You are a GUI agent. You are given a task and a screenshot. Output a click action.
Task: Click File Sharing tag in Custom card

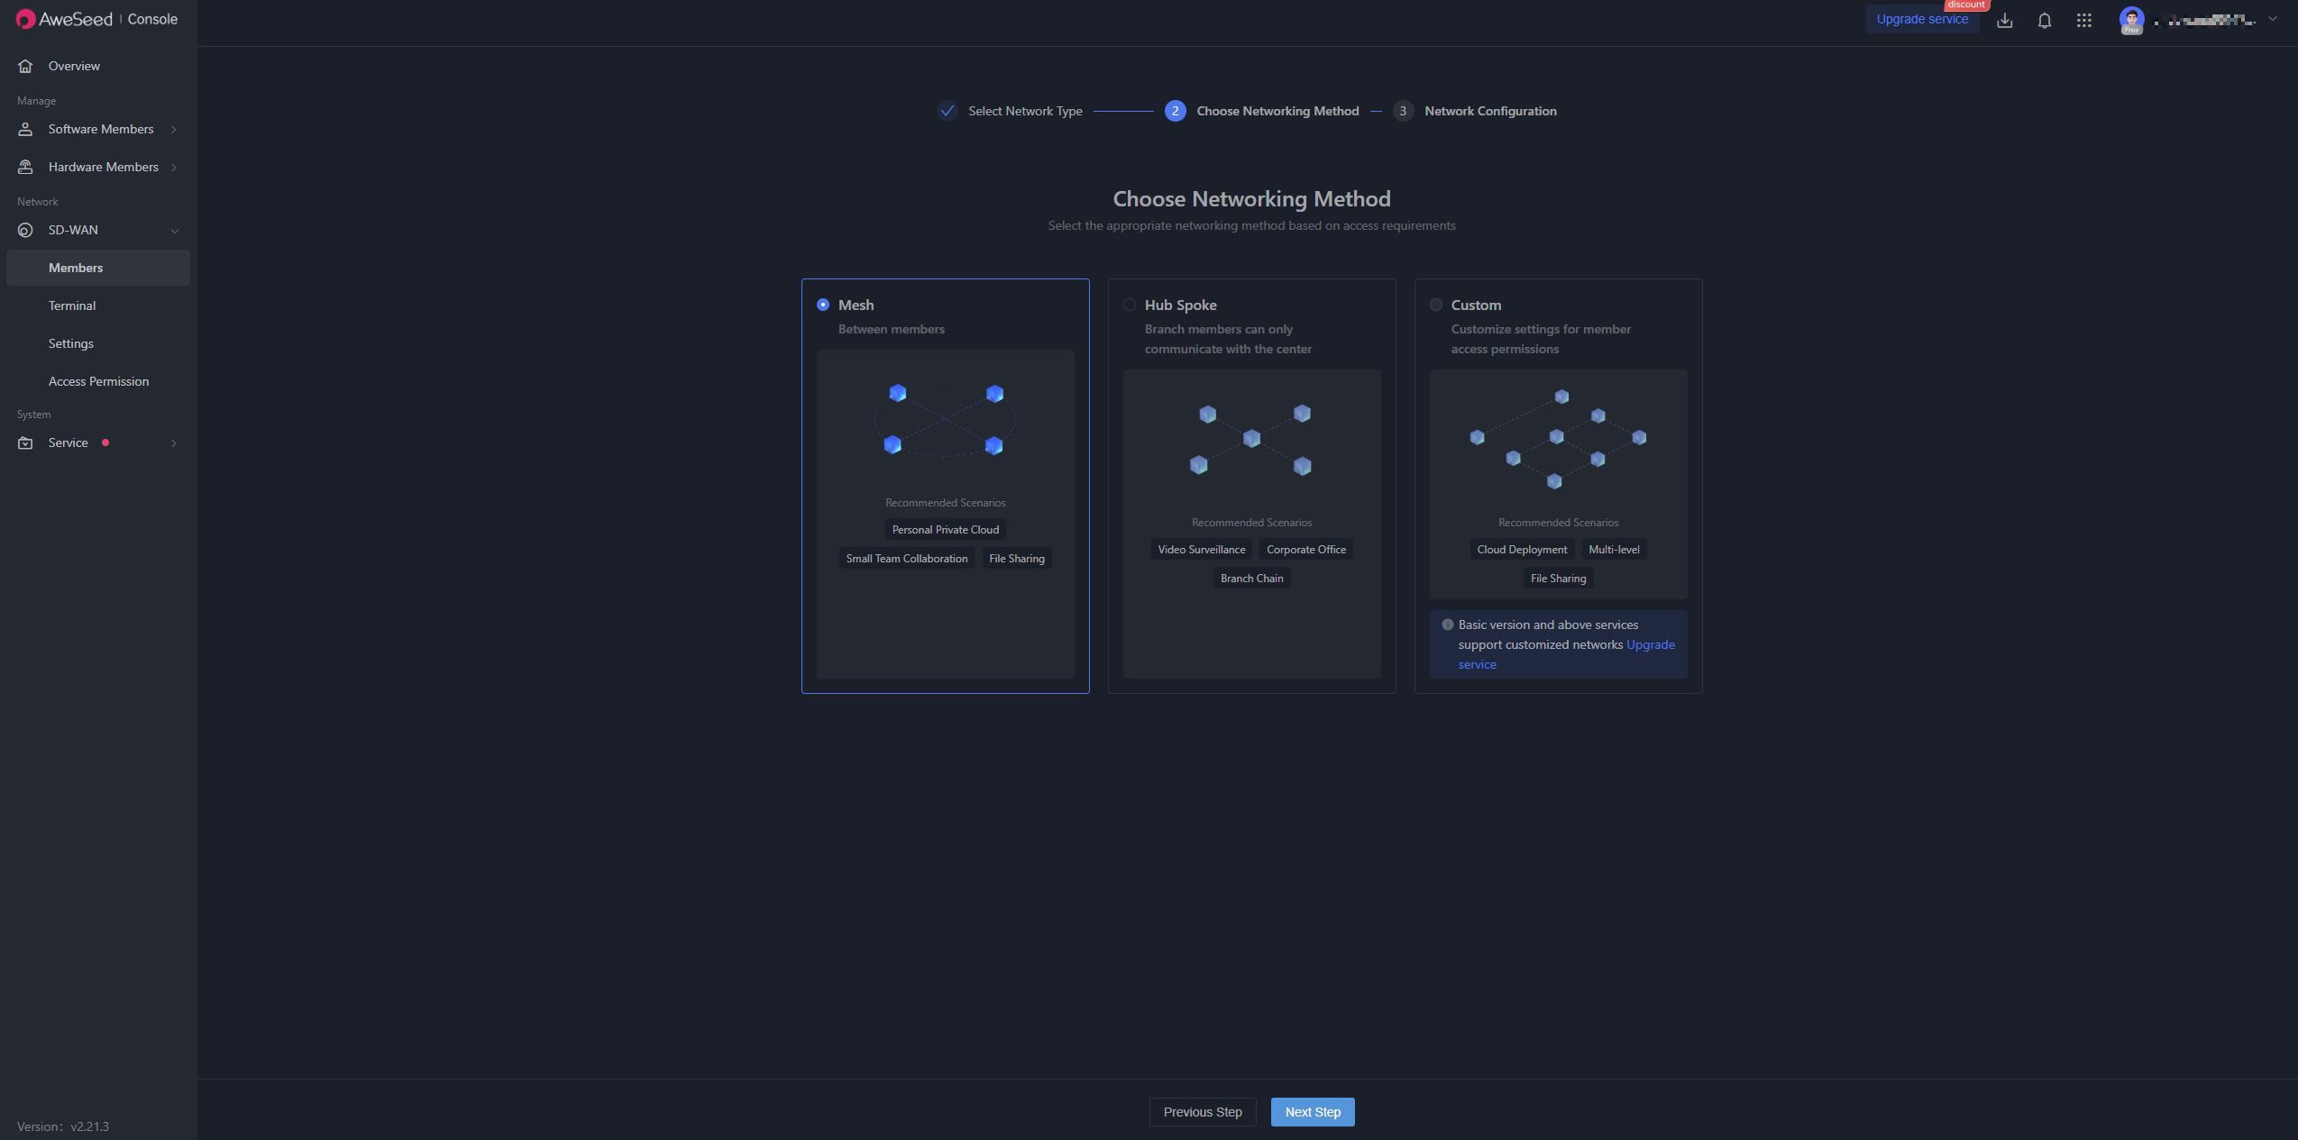point(1558,579)
